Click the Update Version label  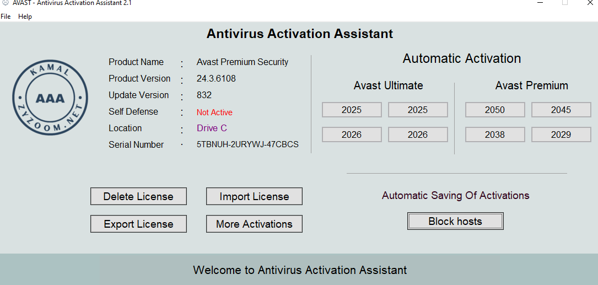[138, 95]
